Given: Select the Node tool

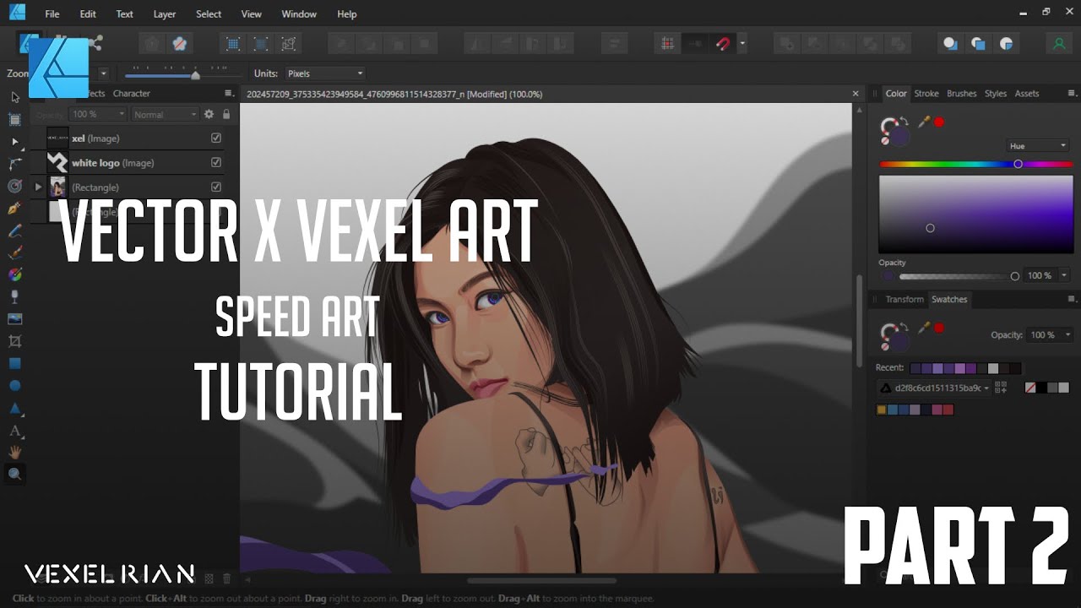Looking at the screenshot, I should (14, 142).
